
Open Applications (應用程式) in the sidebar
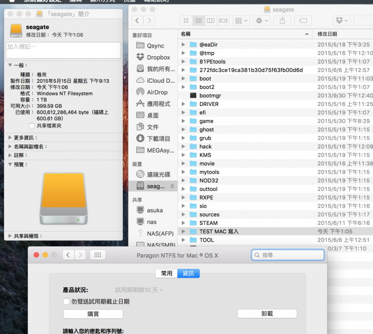[153, 104]
